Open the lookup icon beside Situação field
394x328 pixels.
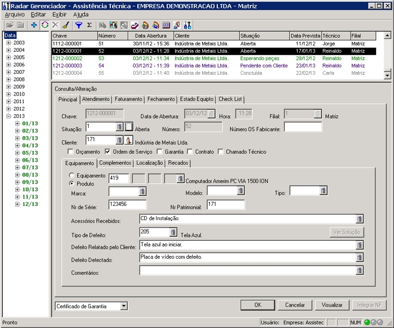[119, 127]
